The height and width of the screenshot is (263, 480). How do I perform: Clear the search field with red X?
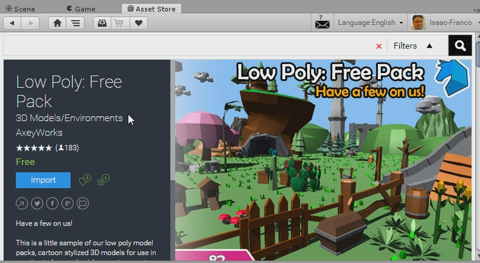tap(379, 46)
